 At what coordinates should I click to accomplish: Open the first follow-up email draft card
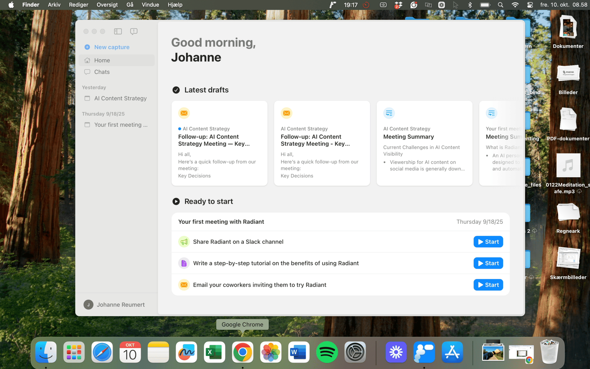[219, 143]
